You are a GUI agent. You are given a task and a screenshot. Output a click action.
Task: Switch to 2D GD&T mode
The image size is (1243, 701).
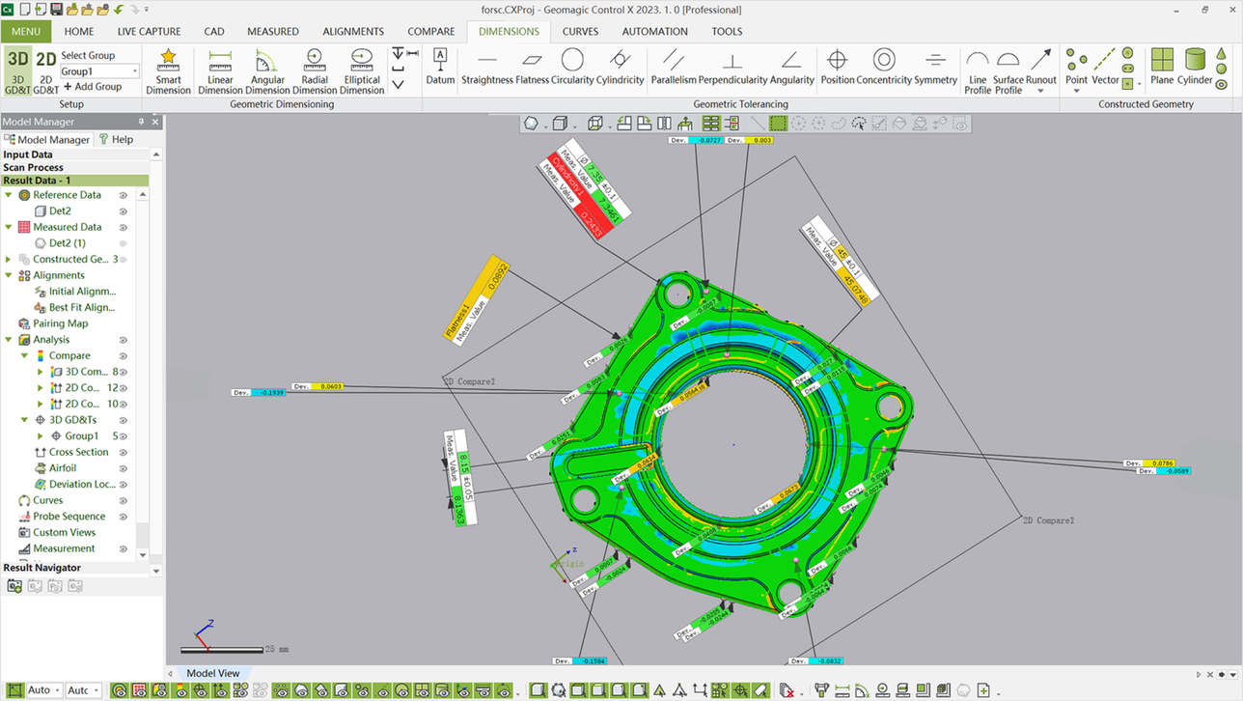tap(45, 71)
